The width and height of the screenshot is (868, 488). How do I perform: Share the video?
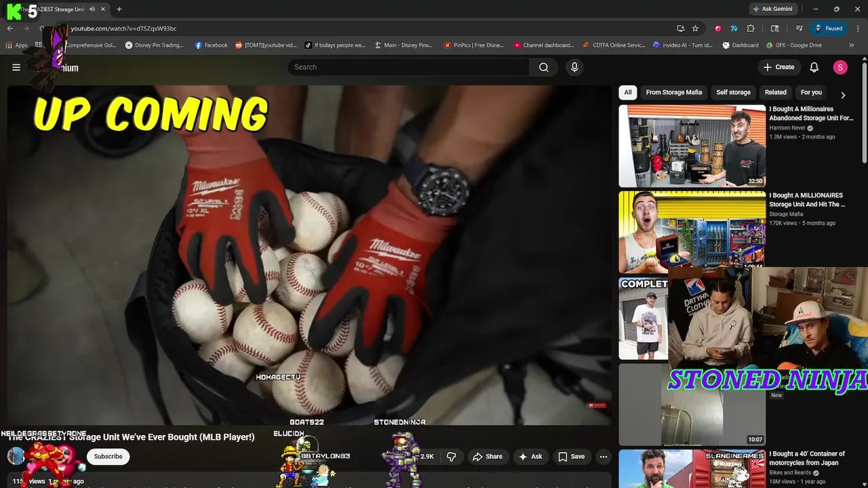click(x=488, y=457)
